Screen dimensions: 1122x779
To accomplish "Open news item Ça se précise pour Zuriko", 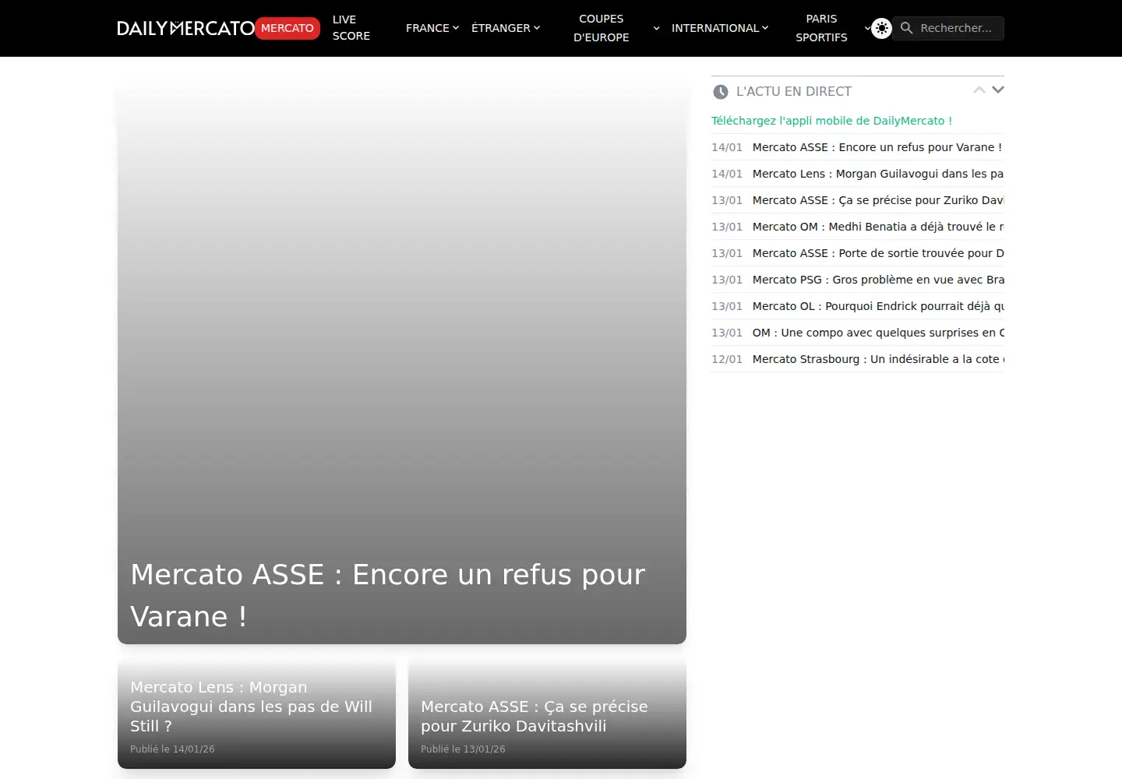I will 857,200.
